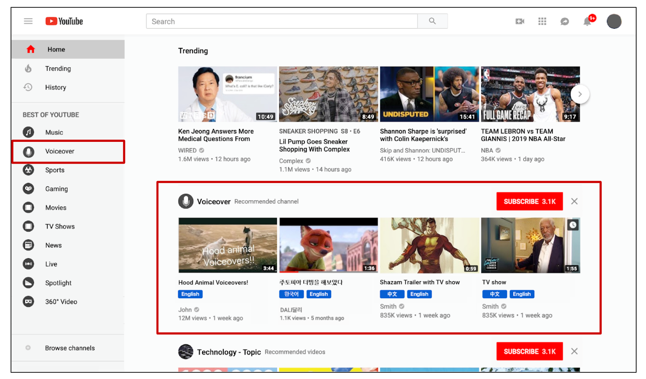Dismiss the Technology - Topic section
646x379 pixels.
click(574, 351)
